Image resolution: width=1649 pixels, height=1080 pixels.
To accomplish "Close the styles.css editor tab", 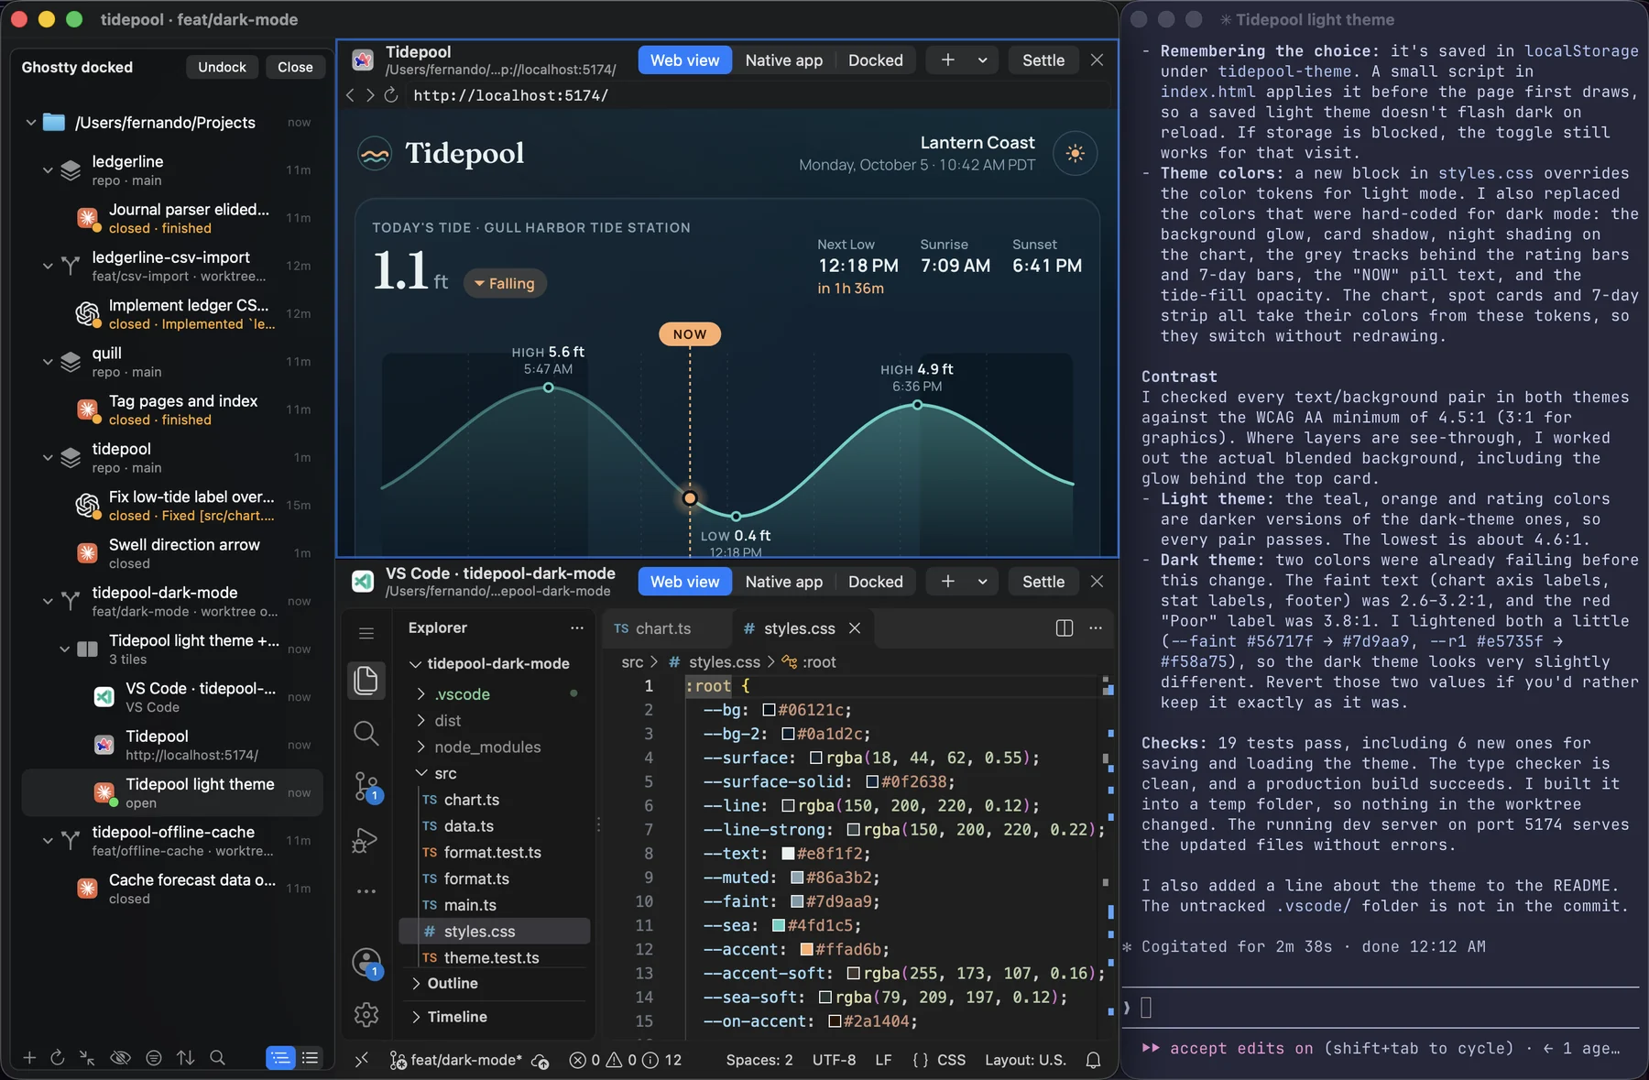I will (x=855, y=628).
